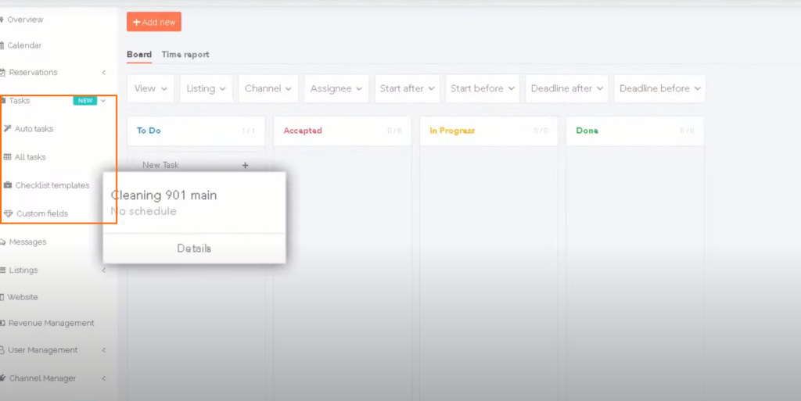Click the plus icon beside New Task
801x401 pixels.
point(245,166)
